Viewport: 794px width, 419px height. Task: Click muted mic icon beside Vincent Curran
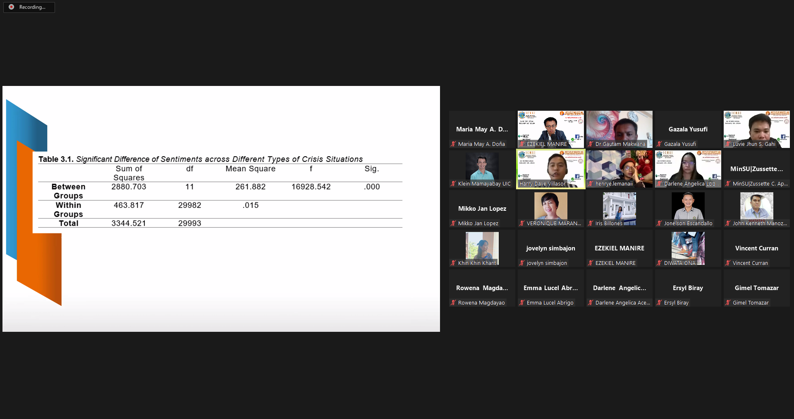[x=728, y=263]
